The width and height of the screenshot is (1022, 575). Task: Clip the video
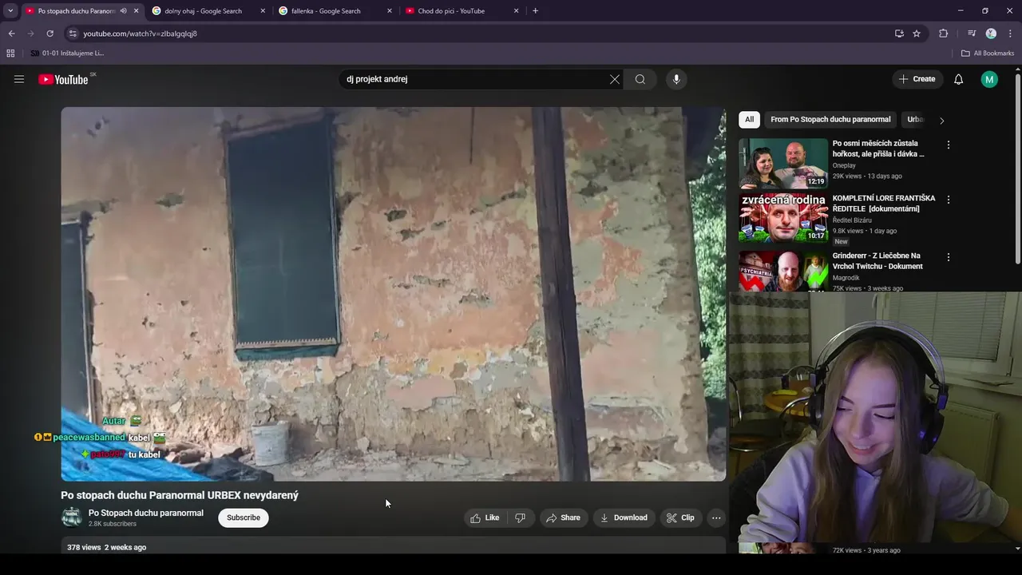680,517
